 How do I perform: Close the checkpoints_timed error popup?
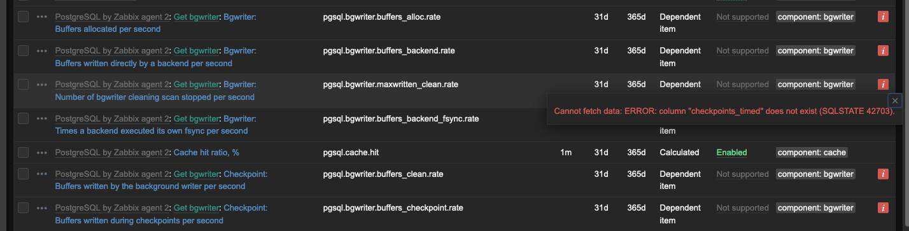(895, 101)
